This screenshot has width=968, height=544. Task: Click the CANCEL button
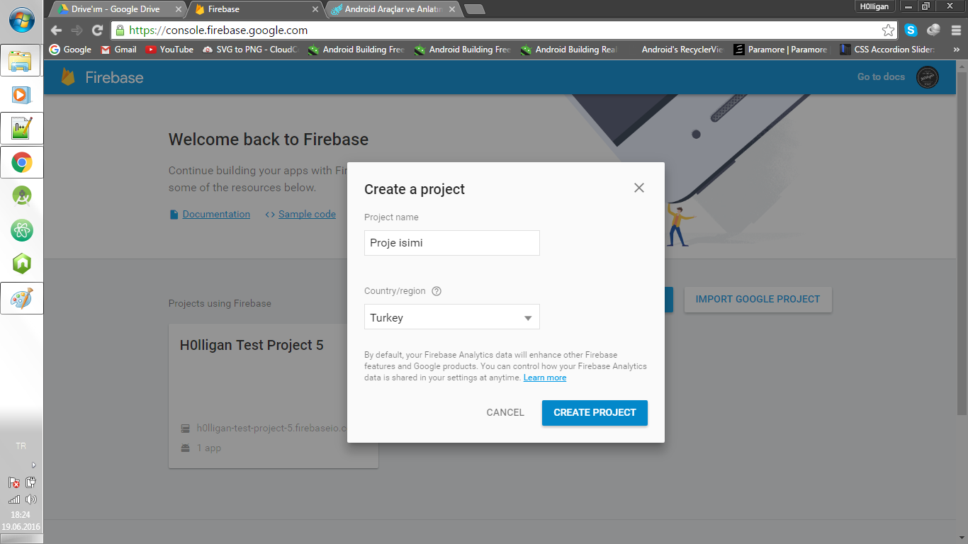pyautogui.click(x=505, y=412)
